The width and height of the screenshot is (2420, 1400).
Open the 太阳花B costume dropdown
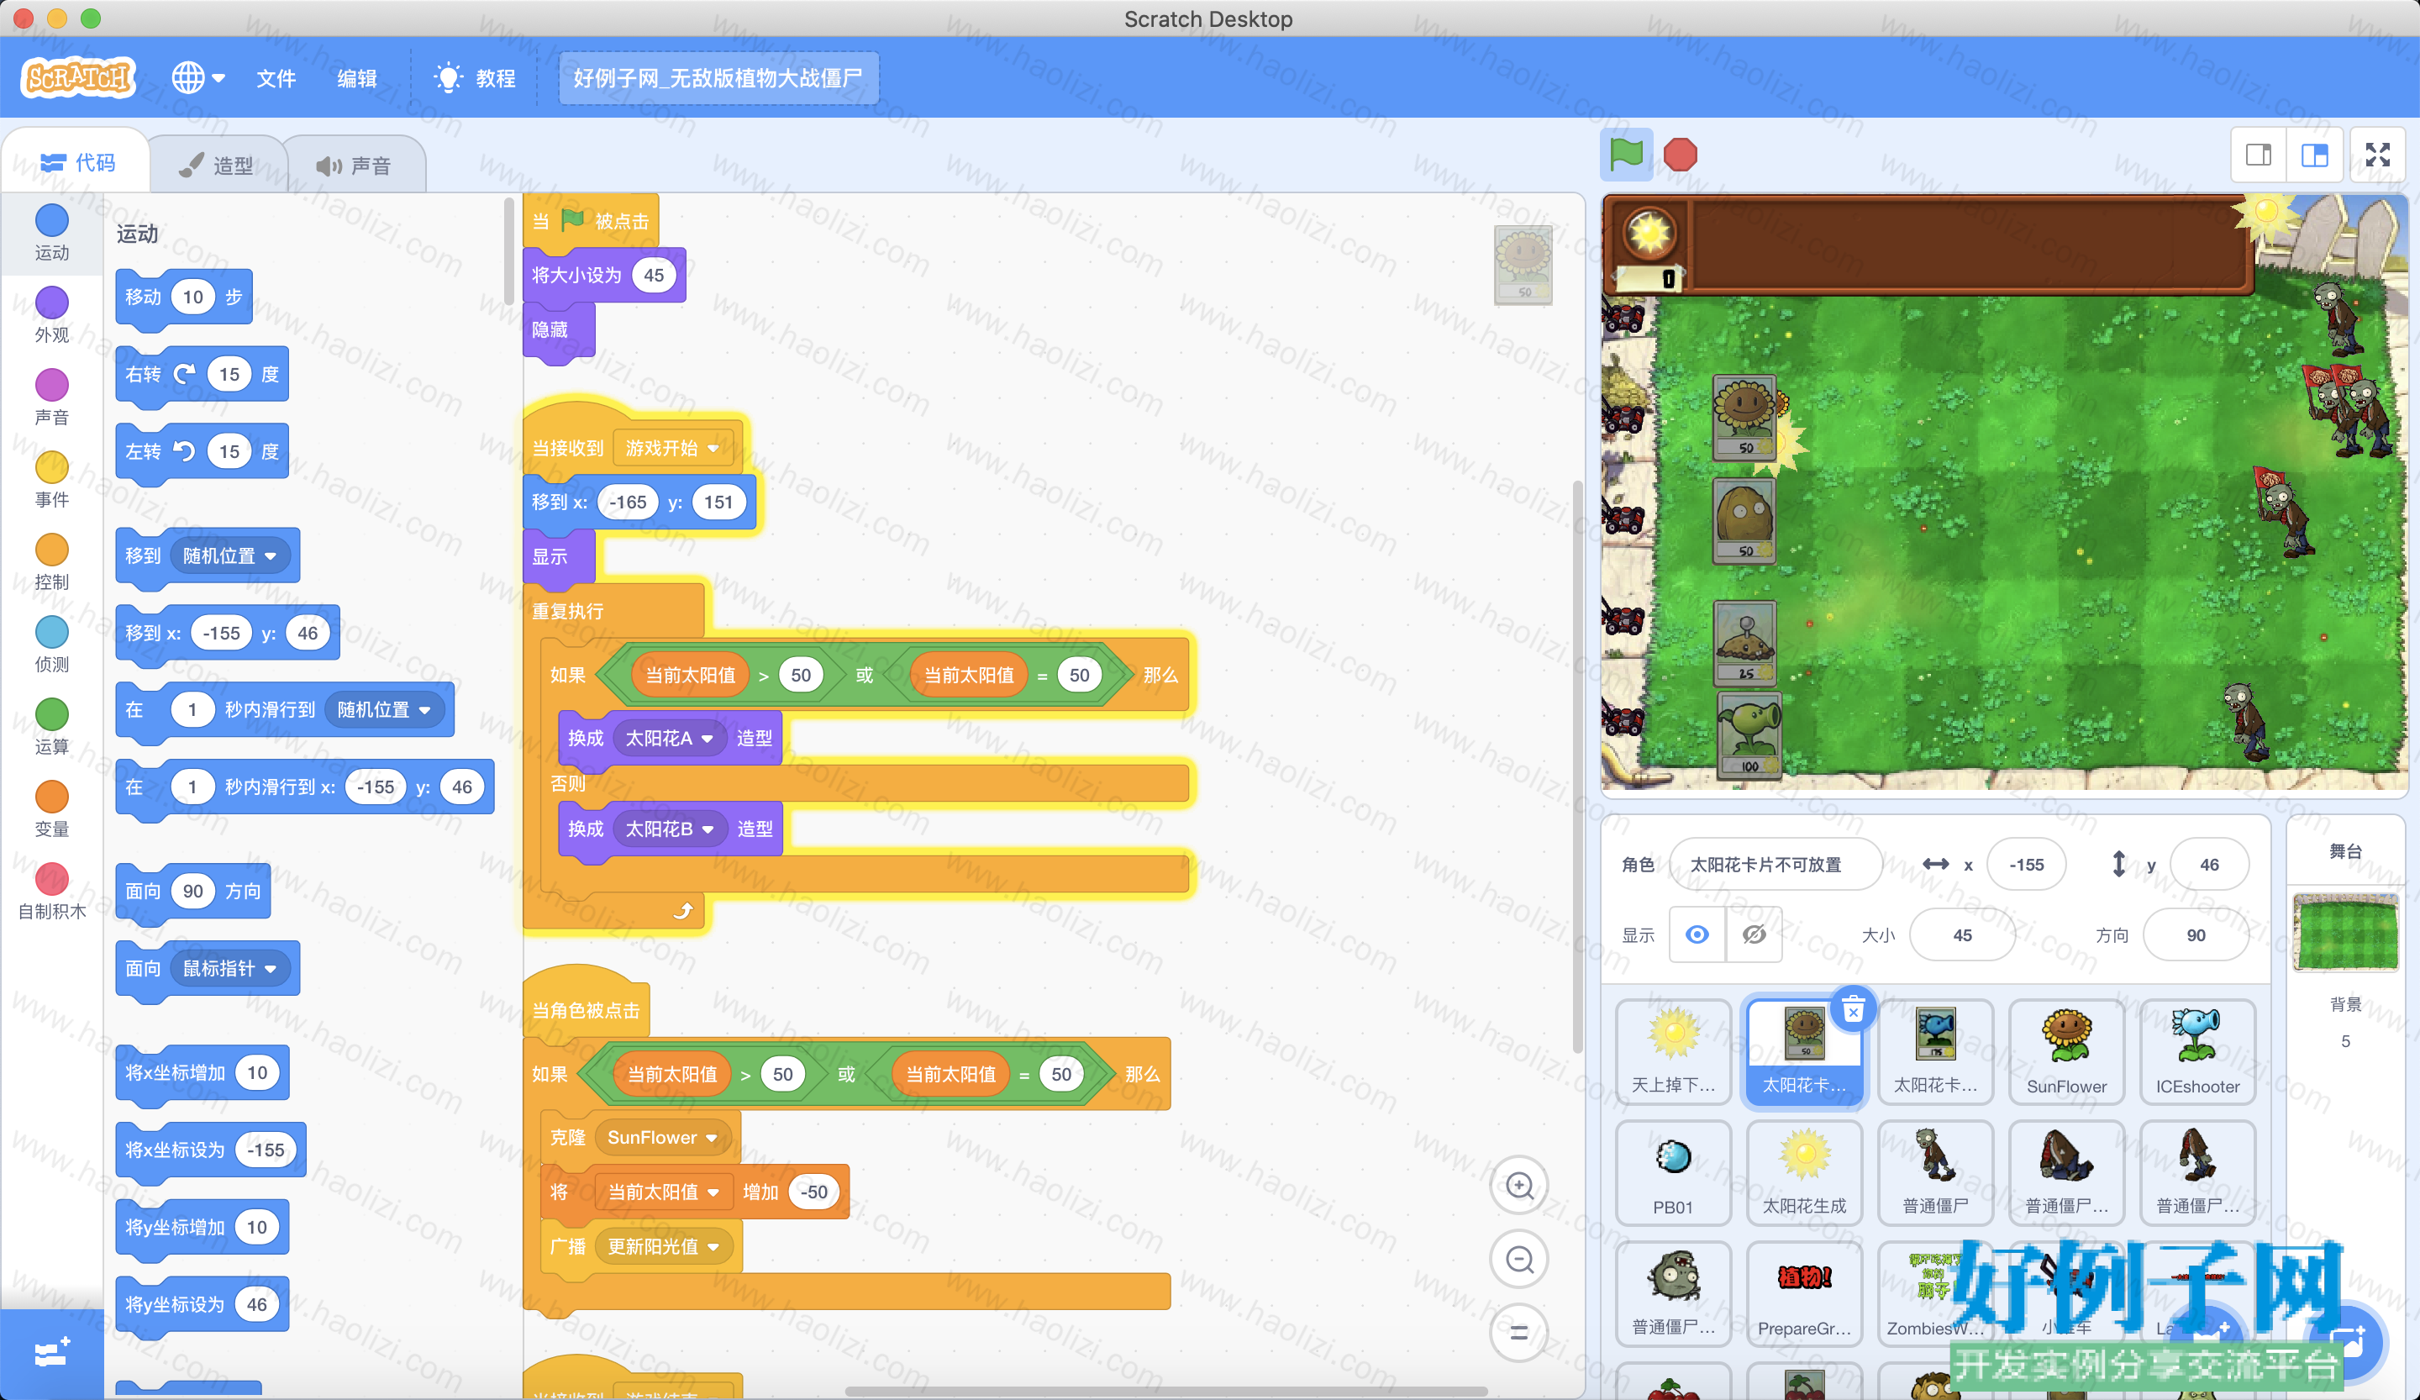pos(670,829)
